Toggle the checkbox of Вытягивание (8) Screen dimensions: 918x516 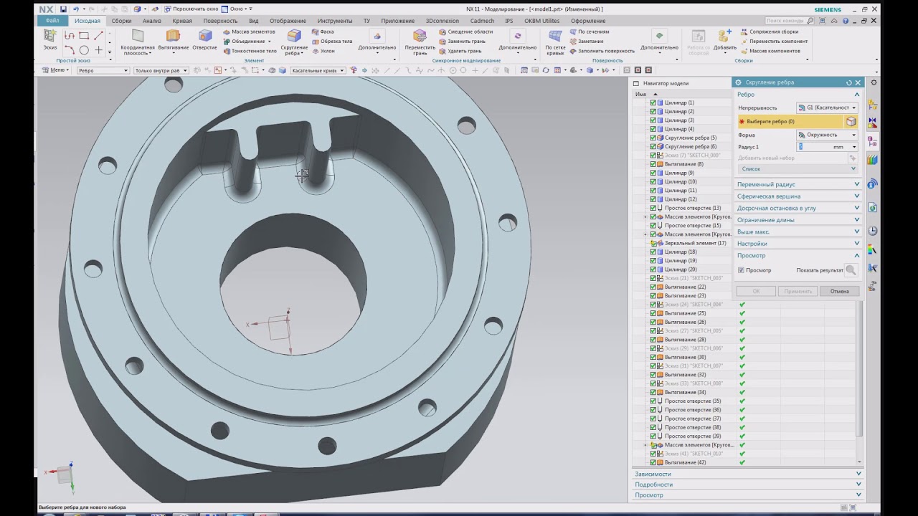653,164
